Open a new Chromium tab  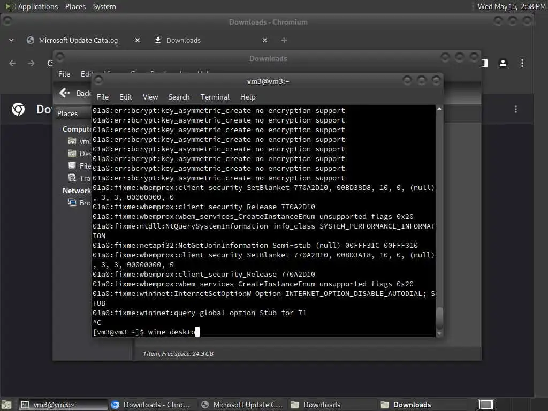pyautogui.click(x=284, y=40)
